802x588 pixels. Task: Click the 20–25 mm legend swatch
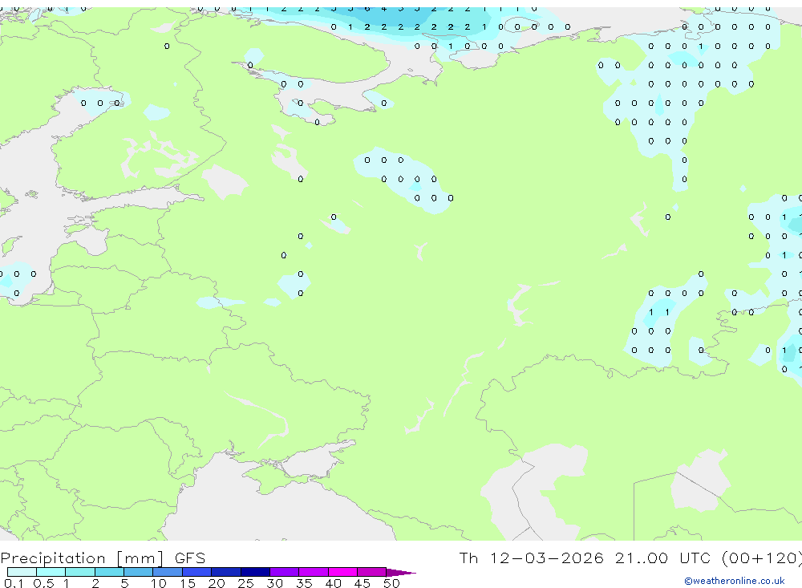pyautogui.click(x=226, y=572)
